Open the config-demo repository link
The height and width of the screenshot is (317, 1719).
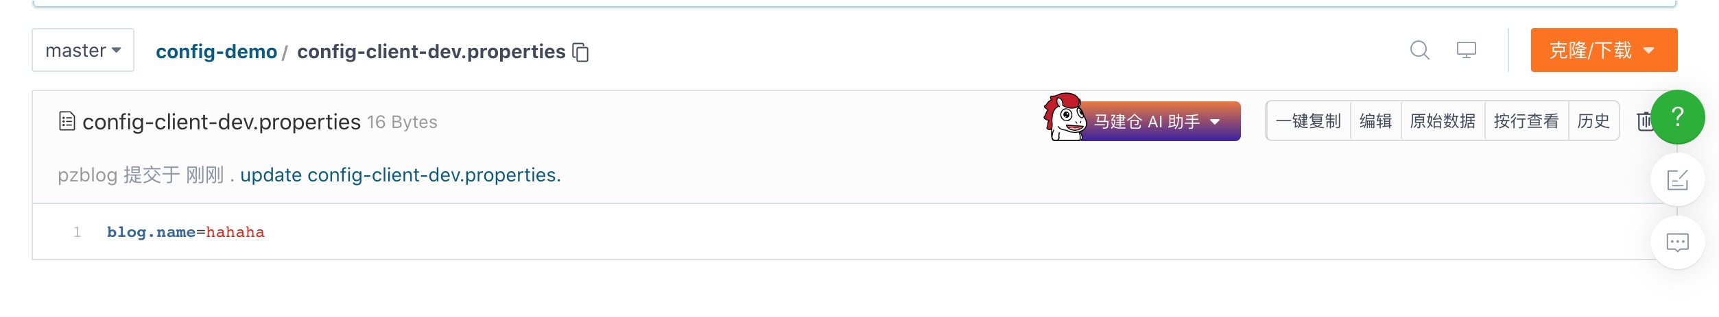(x=216, y=51)
